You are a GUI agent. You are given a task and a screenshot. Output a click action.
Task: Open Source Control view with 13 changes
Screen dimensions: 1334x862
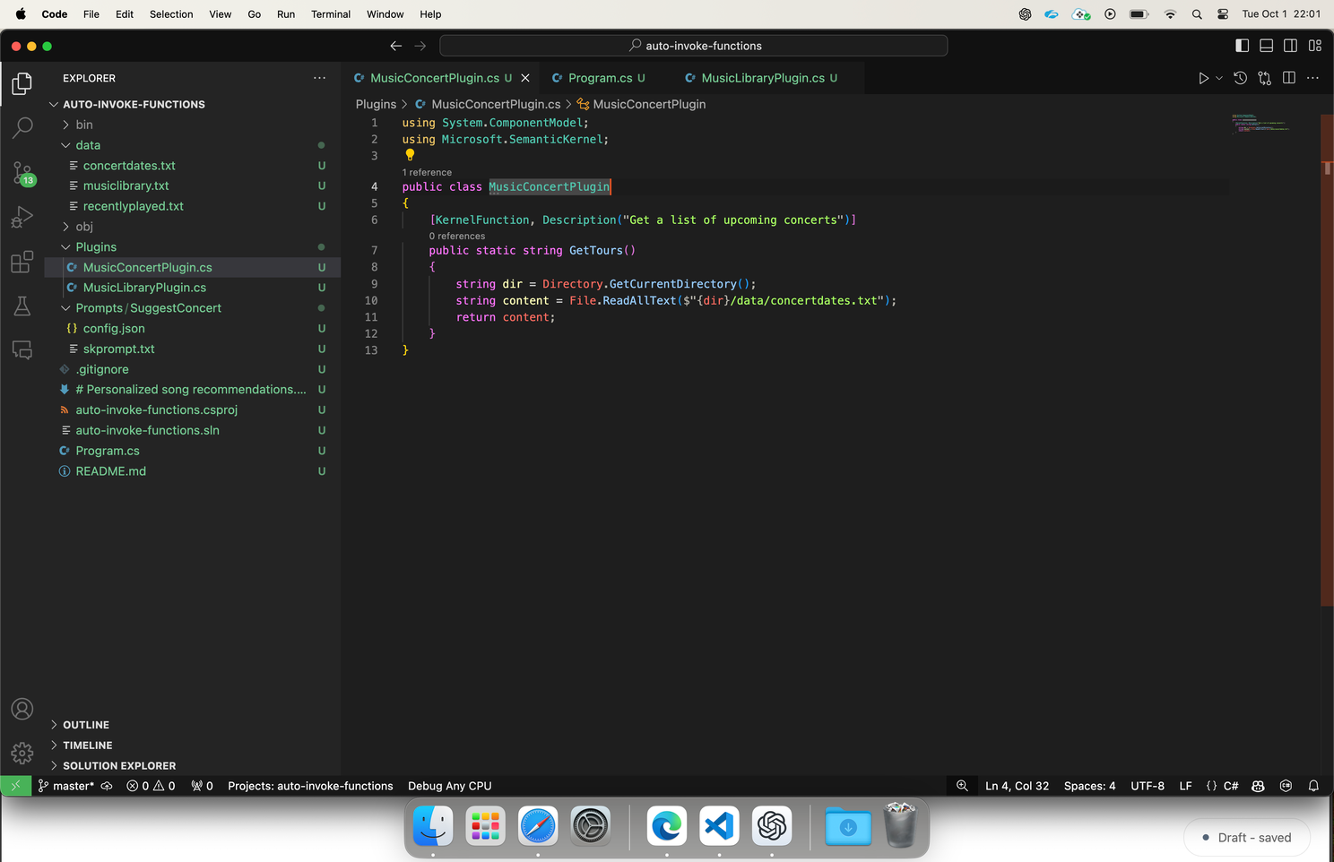click(x=22, y=173)
